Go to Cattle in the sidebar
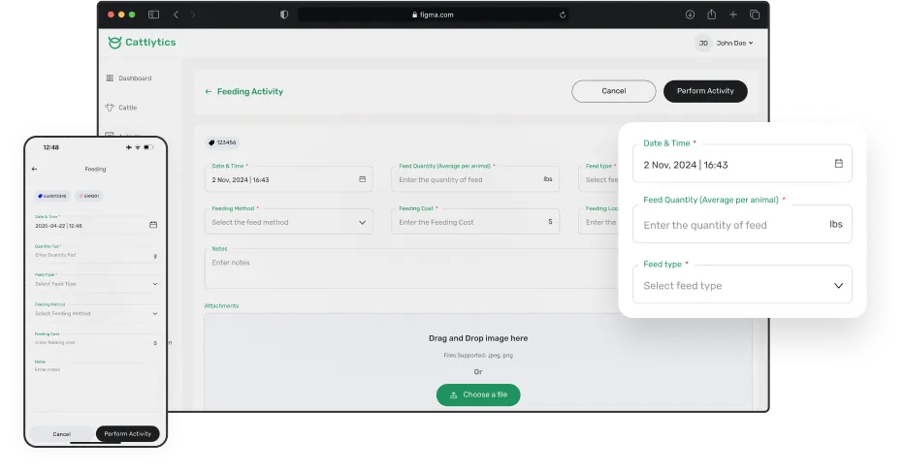This screenshot has width=906, height=472. (x=127, y=108)
